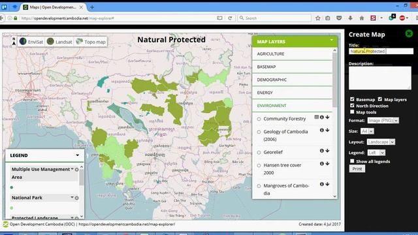Click the Multiple Use Management Area teal swatch
Screen dimensions: 418x235
12,187
